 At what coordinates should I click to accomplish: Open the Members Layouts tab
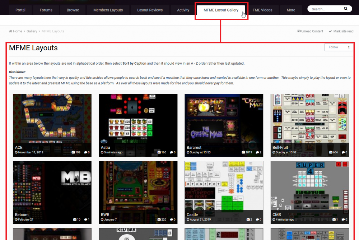[x=108, y=10]
